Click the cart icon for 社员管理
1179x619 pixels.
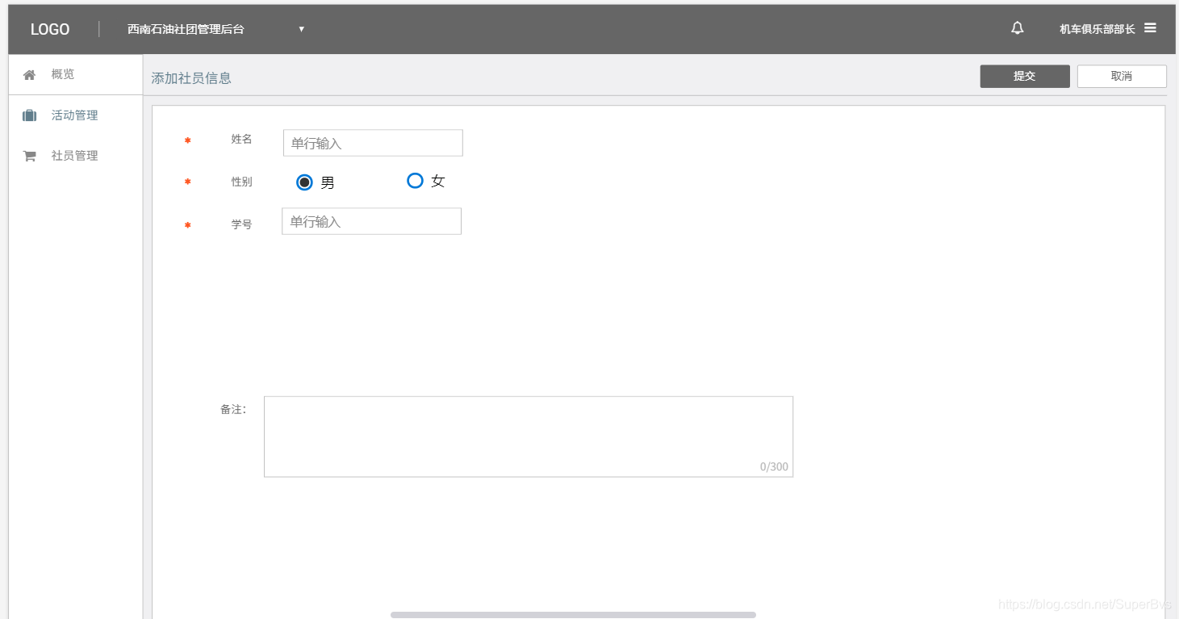29,156
